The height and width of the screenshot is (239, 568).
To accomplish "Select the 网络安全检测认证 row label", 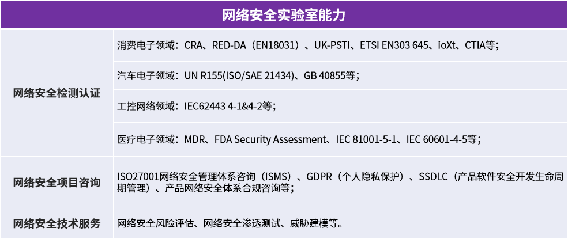I will [57, 93].
